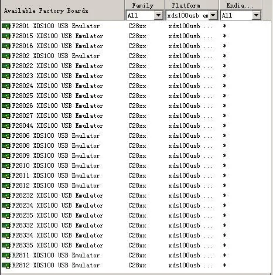Click the board icon beside F2812 XDS100 USB Emulator

pos(6,186)
